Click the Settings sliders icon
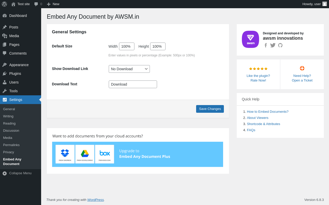 [x=5, y=100]
